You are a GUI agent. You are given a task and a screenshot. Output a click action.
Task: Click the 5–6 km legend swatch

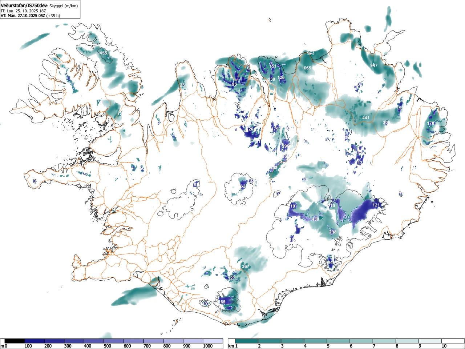(x=338, y=341)
